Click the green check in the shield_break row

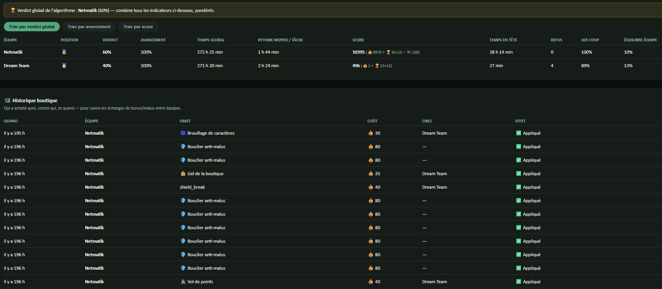click(x=519, y=187)
